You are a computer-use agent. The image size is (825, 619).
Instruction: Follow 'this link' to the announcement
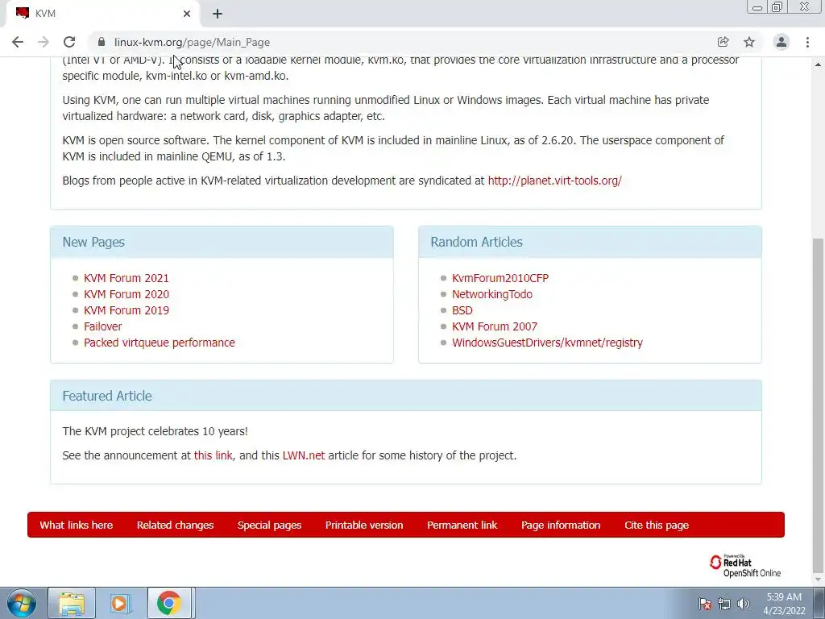coord(213,455)
